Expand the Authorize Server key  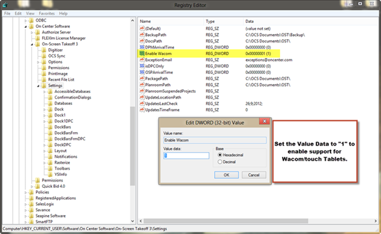[x=32, y=32]
